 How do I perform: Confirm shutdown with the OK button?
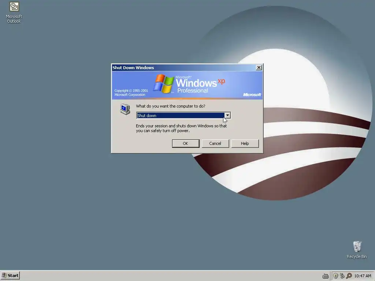186,143
